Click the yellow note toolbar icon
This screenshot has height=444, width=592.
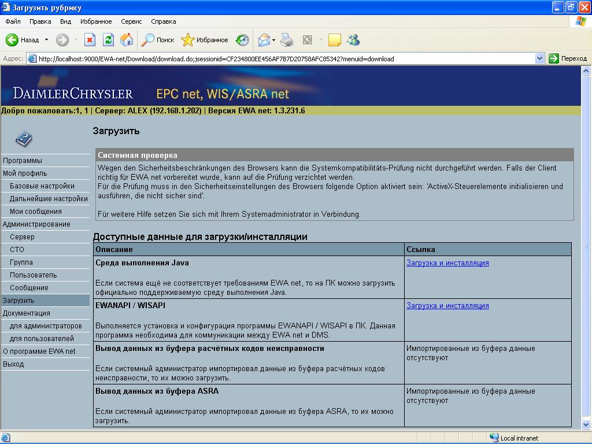[x=335, y=40]
